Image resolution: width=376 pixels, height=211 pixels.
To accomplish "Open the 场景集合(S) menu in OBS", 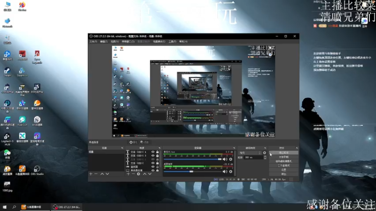I will 159,42.
